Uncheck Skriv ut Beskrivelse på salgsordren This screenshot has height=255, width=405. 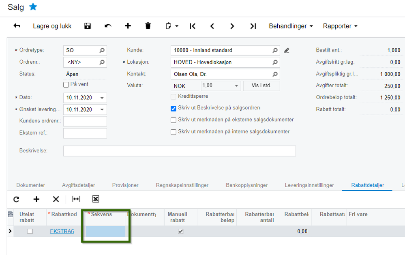click(174, 109)
